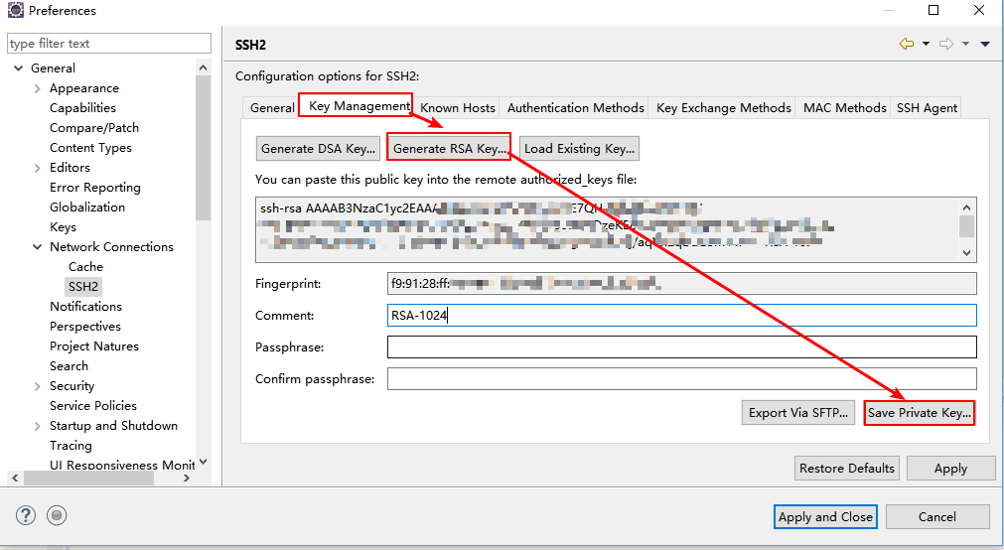Open the Key Exchange Methods tab
Screen dimensions: 1004x550
pos(723,107)
